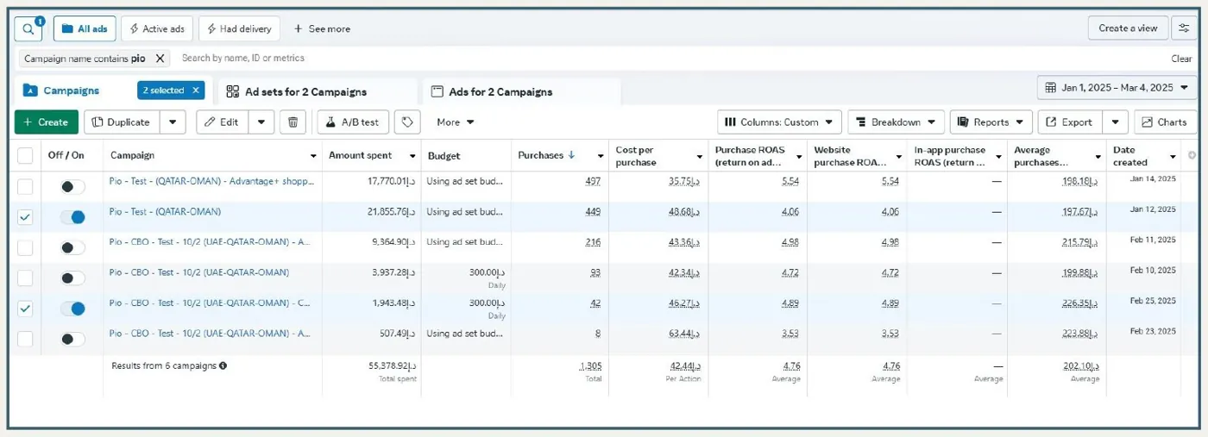Enable the toggle for campaign created Feb 10, 2025
Image resolution: width=1208 pixels, height=437 pixels.
click(x=72, y=278)
